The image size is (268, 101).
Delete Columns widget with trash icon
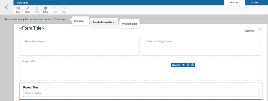tap(193, 65)
